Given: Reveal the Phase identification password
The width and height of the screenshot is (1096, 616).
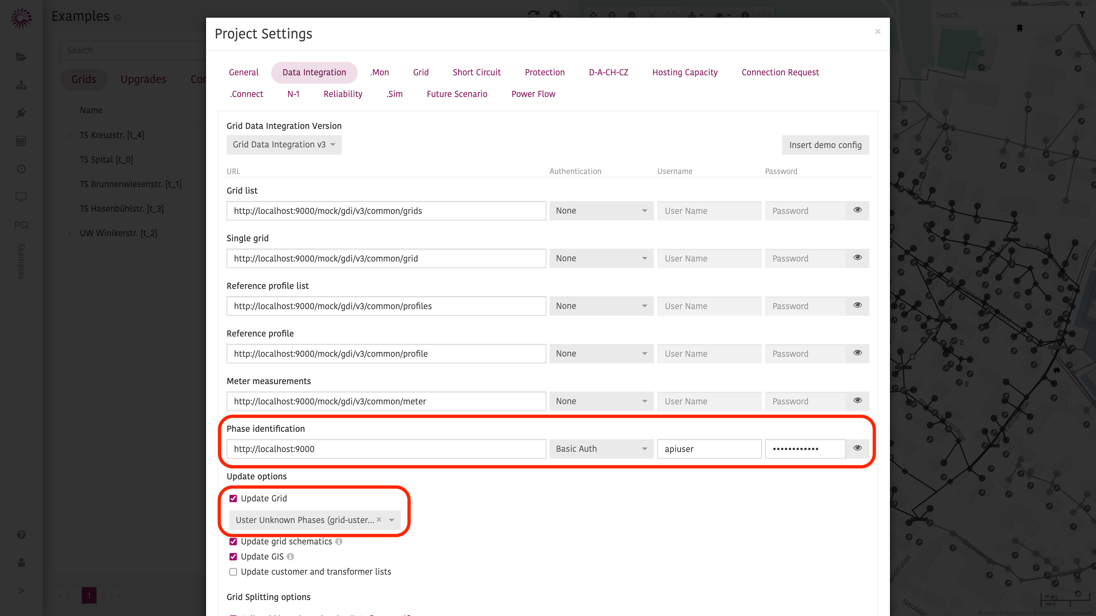Looking at the screenshot, I should pos(857,448).
